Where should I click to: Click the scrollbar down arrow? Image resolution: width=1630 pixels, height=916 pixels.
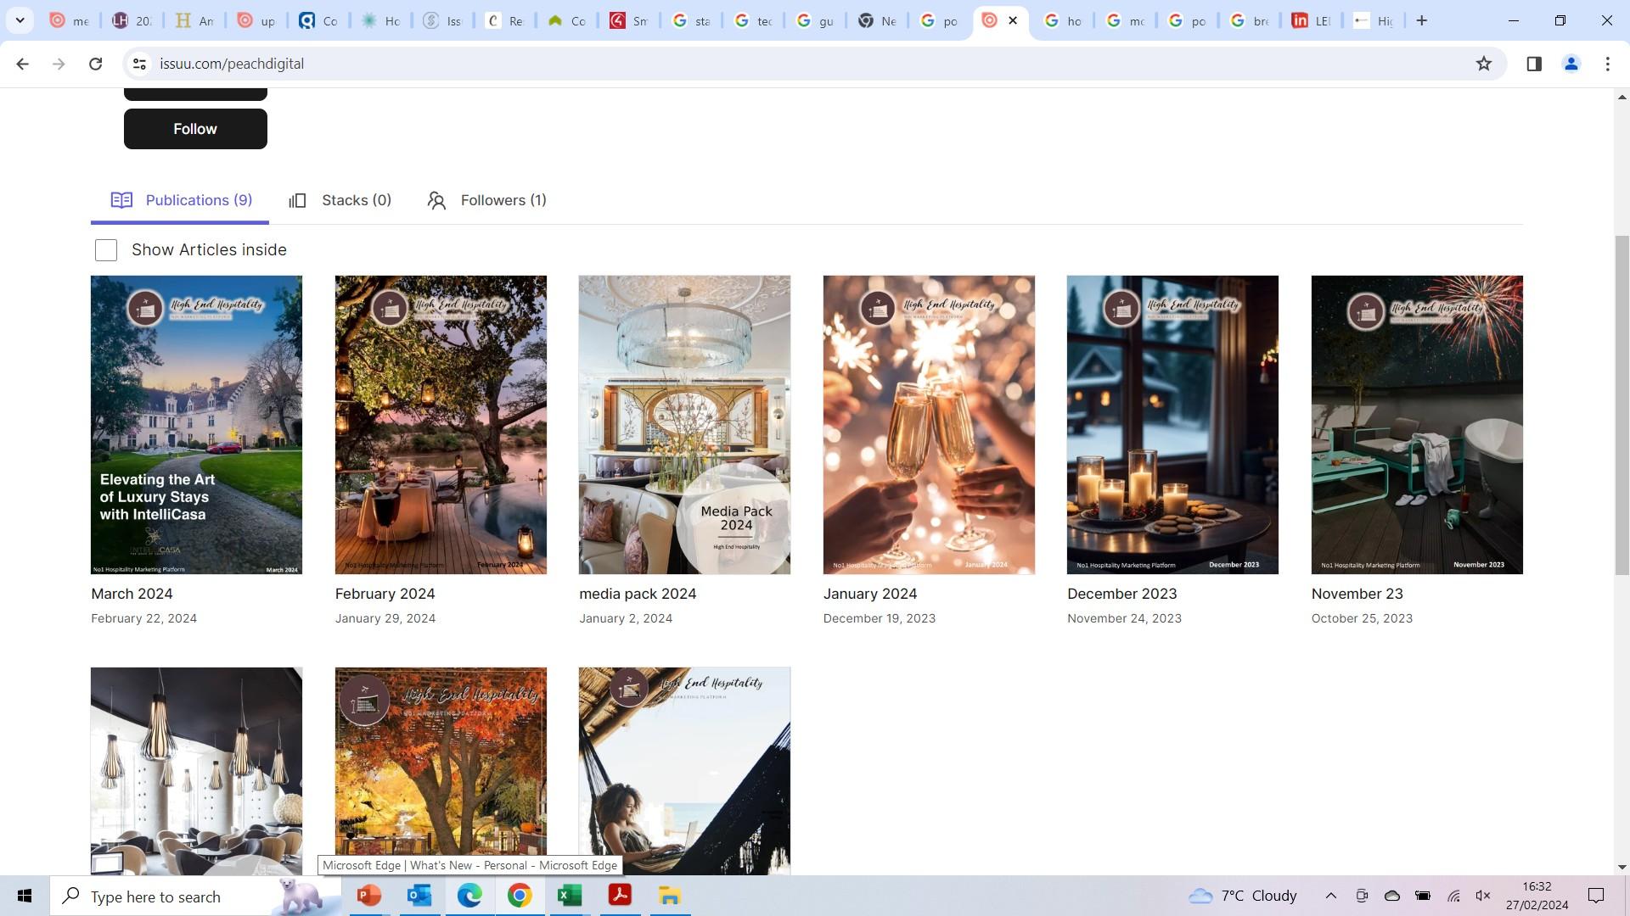tap(1622, 867)
